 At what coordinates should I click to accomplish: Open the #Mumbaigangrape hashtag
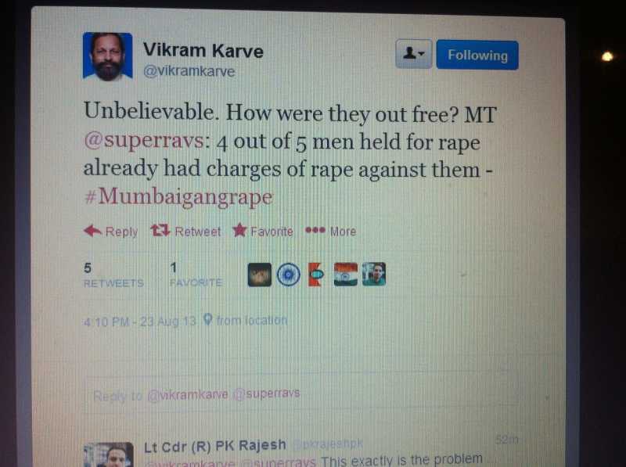tap(178, 196)
